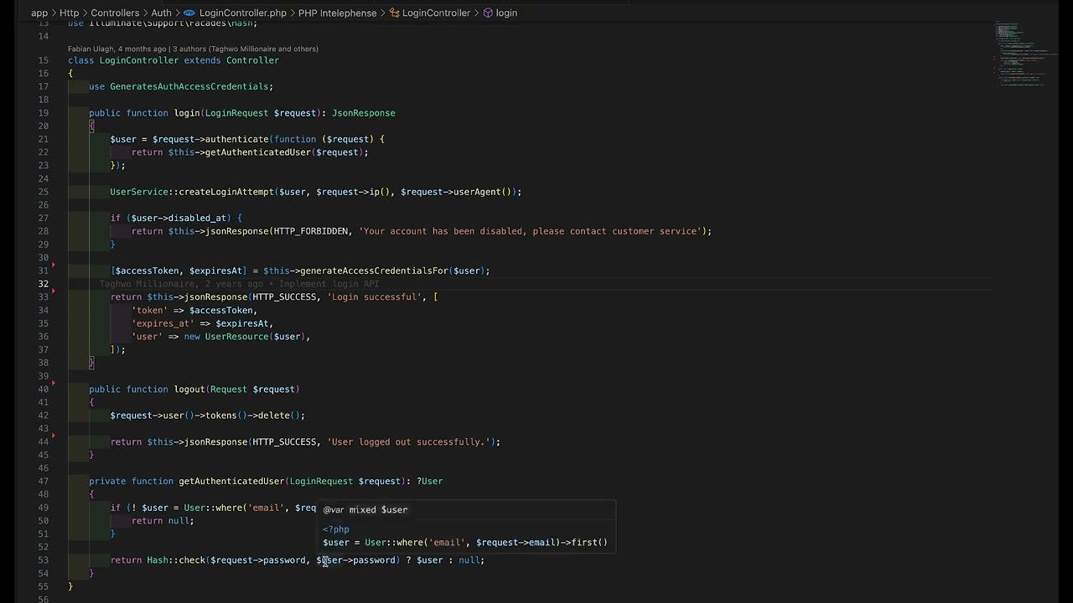The image size is (1073, 603).
Task: Click line number 47 in the gutter
Action: [43, 482]
